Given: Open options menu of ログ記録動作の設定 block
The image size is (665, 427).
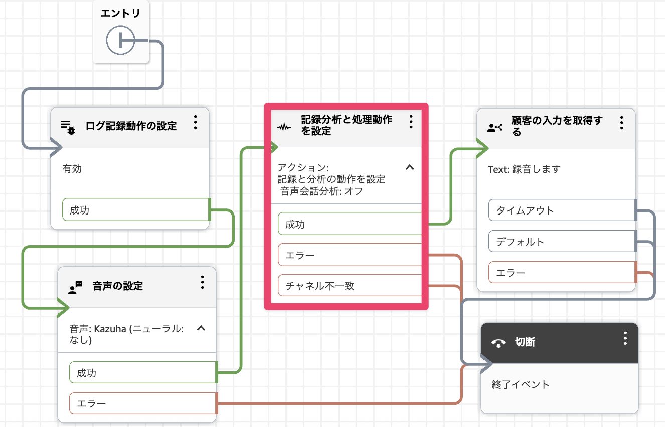Looking at the screenshot, I should (196, 123).
